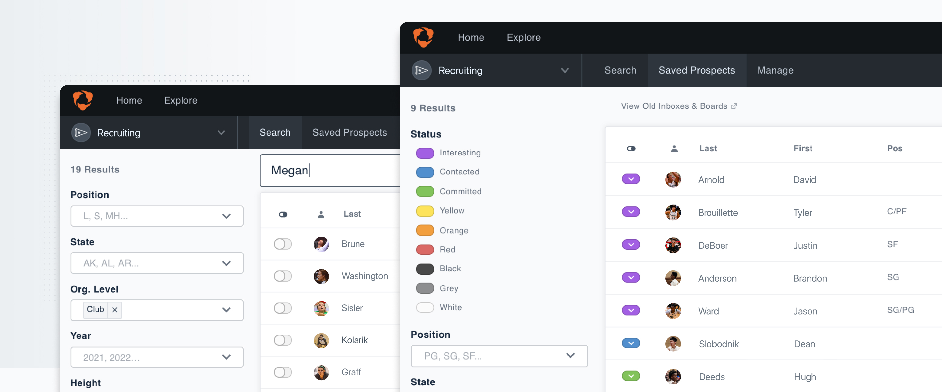Viewport: 942px width, 392px height.
Task: Remove the Club tag with its X icon
Action: click(115, 309)
